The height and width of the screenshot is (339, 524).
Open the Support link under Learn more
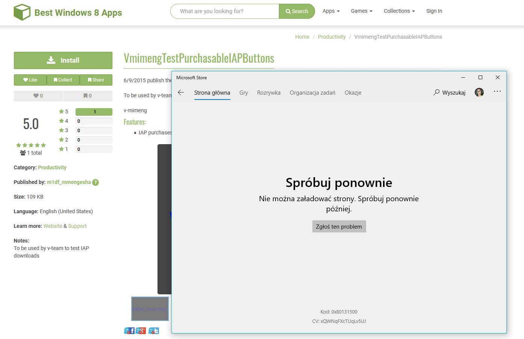77,226
